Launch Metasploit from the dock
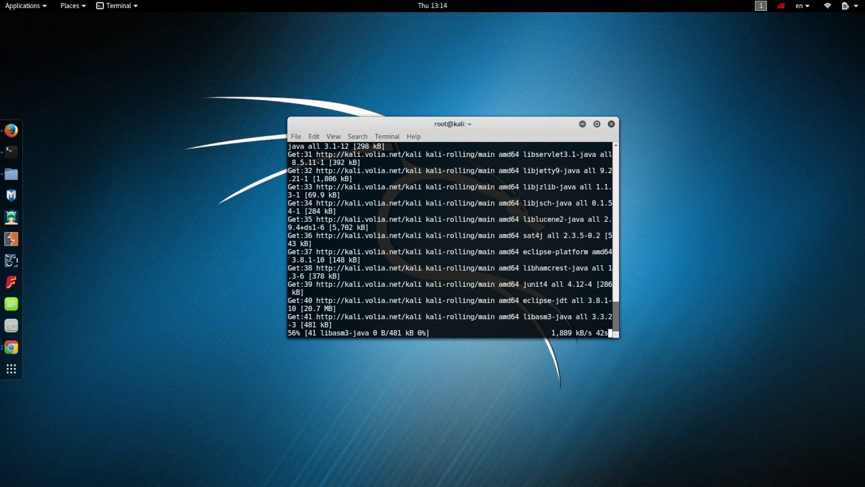The image size is (865, 487). click(x=11, y=195)
